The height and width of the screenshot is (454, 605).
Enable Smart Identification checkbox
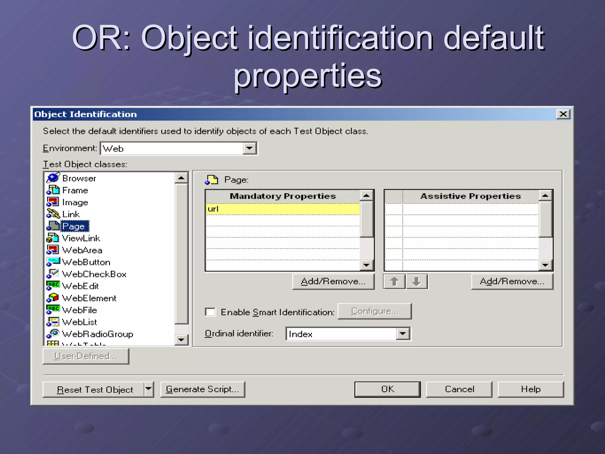[x=210, y=312]
